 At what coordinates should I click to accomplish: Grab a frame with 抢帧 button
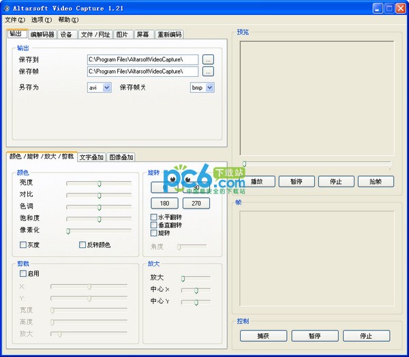click(376, 181)
